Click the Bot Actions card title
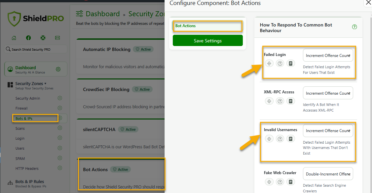This screenshot has height=193, width=372. [95, 169]
